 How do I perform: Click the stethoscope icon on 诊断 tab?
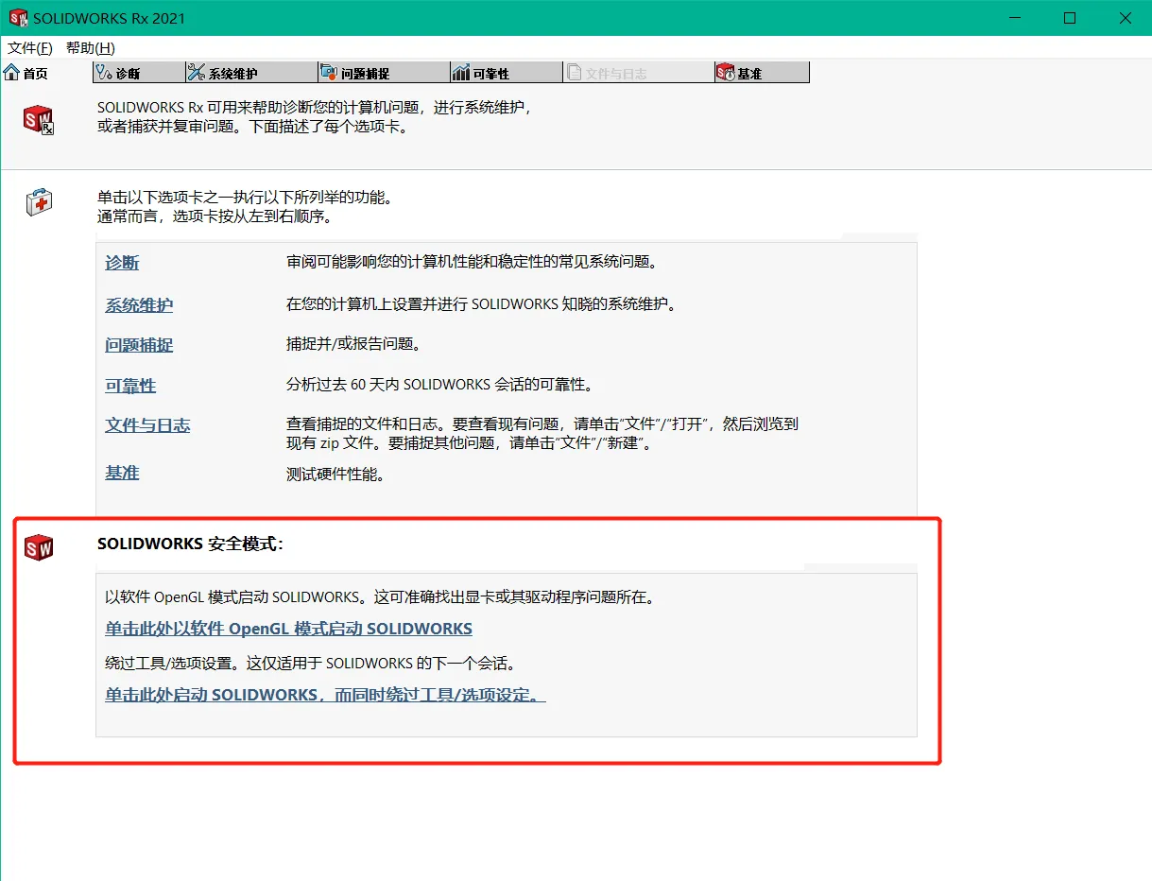pyautogui.click(x=104, y=73)
